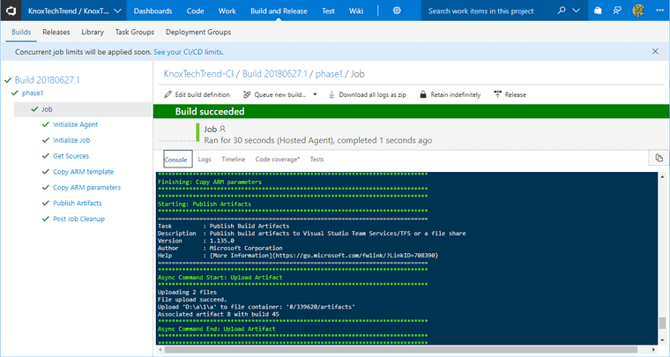670x357 pixels.
Task: Select the Job node in the tree
Action: (x=84, y=109)
